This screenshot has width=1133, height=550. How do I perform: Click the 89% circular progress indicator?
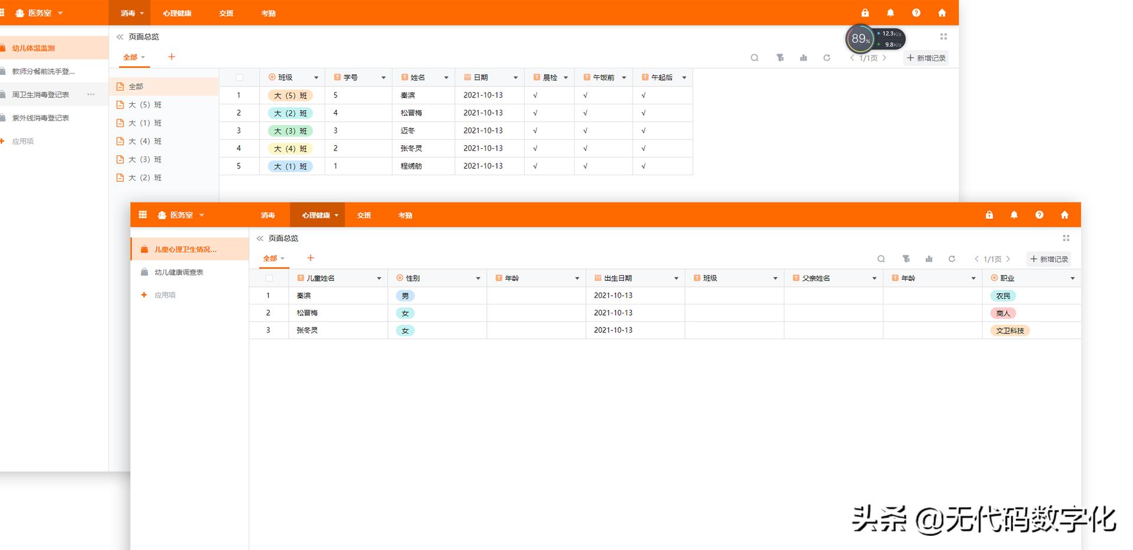point(860,39)
